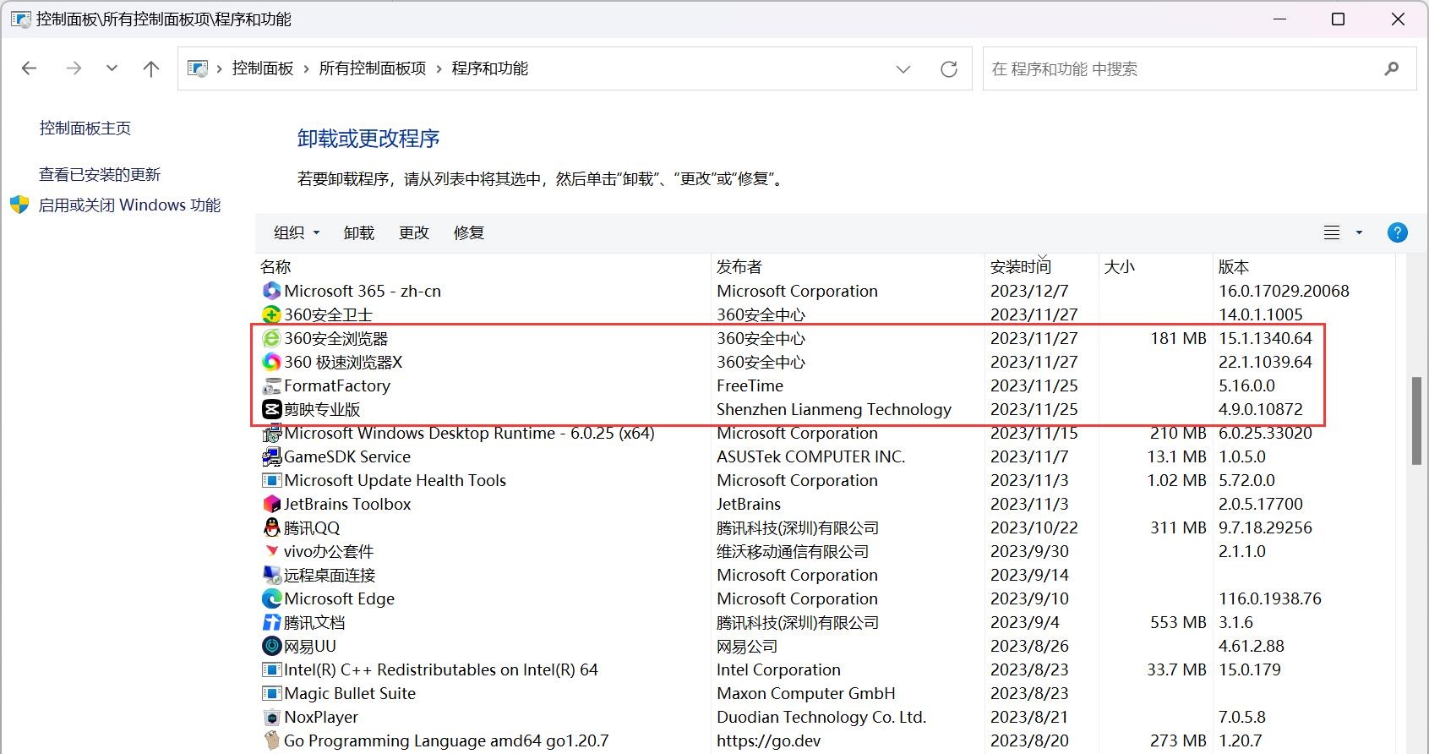This screenshot has height=754, width=1429.
Task: Click the Microsoft Windows Desktop Runtime icon
Action: pos(271,434)
